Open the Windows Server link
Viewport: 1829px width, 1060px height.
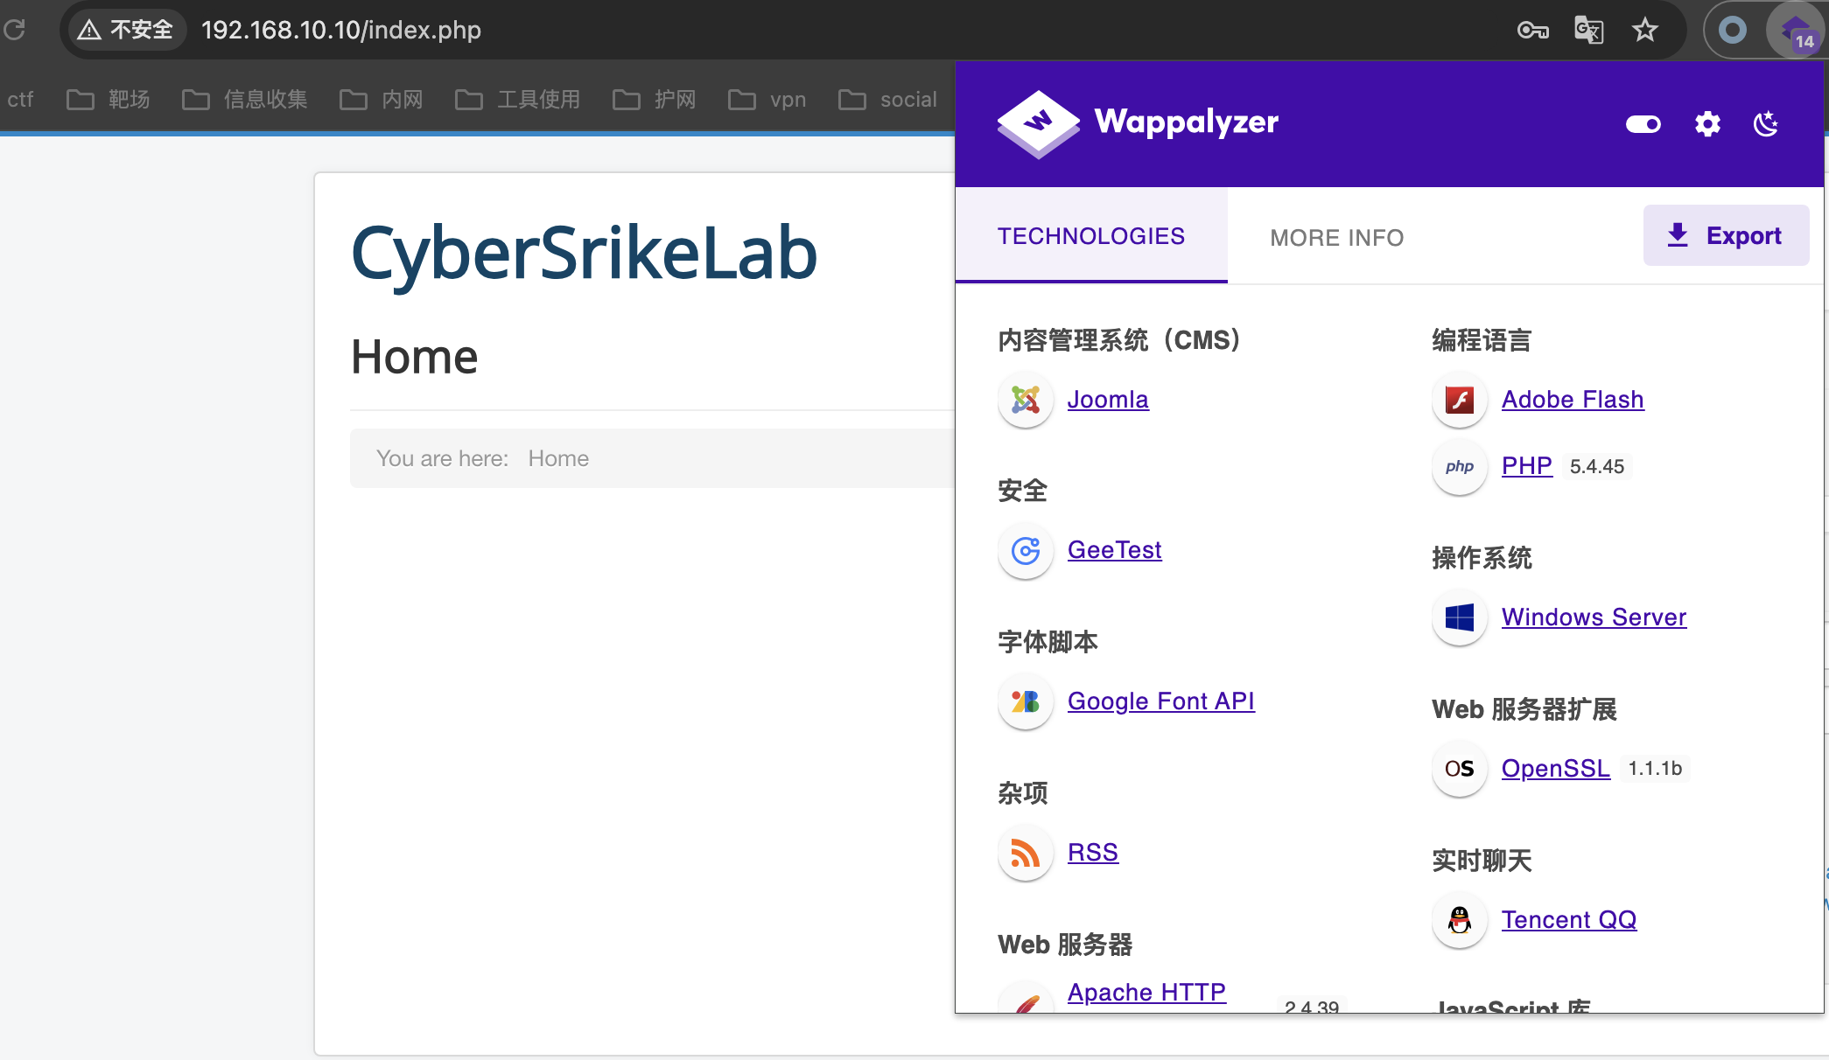pos(1594,617)
